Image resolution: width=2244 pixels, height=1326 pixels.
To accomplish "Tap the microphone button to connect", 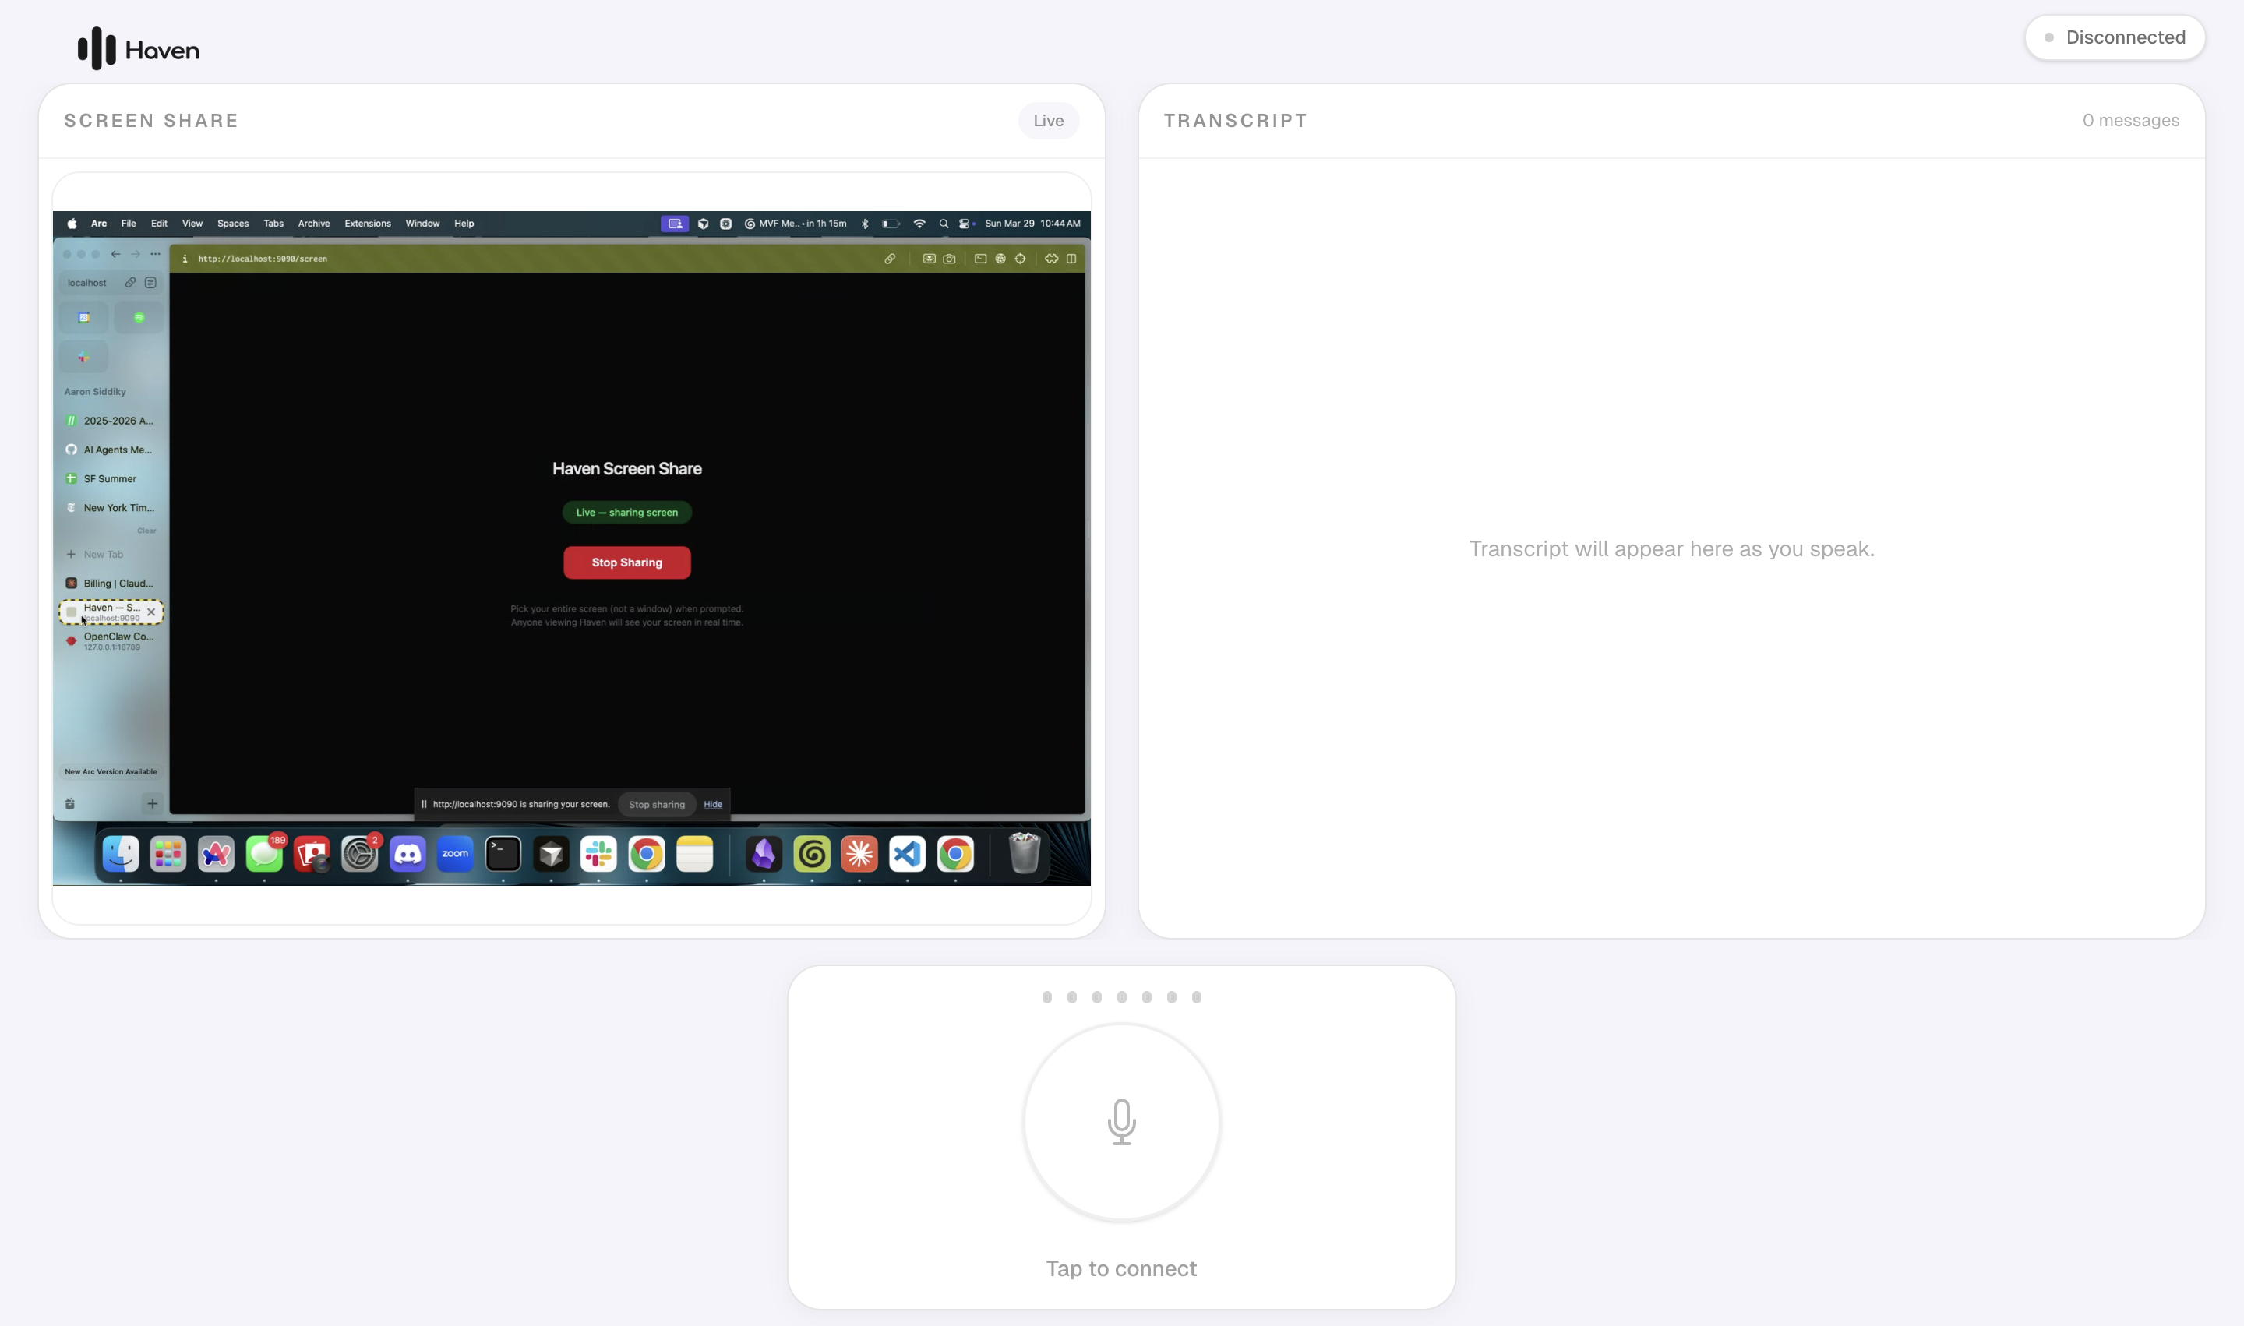I will coord(1120,1121).
